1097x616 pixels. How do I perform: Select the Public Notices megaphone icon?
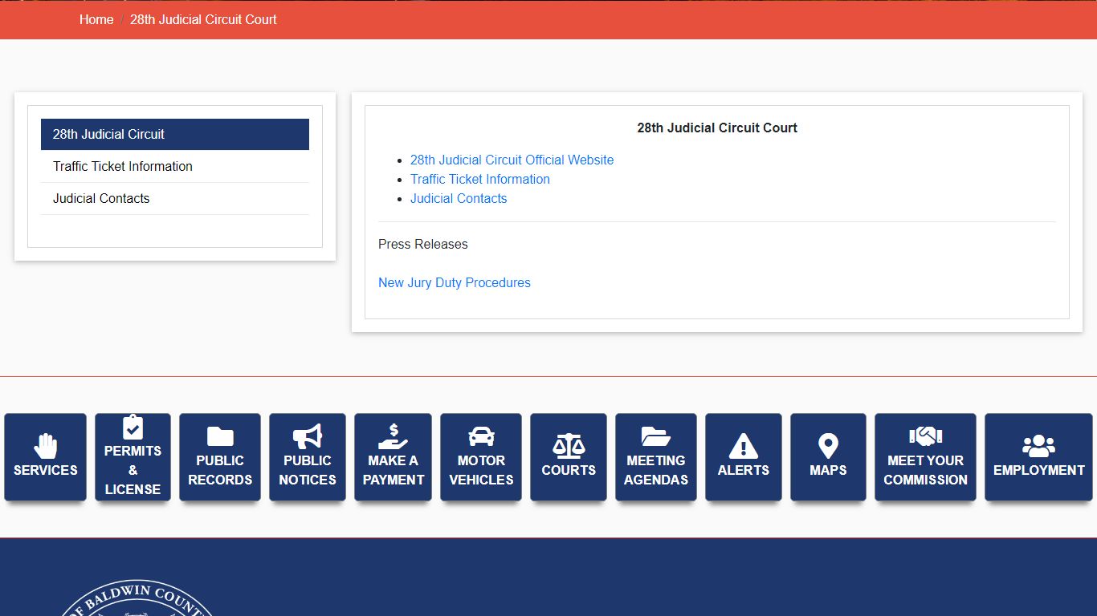pyautogui.click(x=307, y=436)
